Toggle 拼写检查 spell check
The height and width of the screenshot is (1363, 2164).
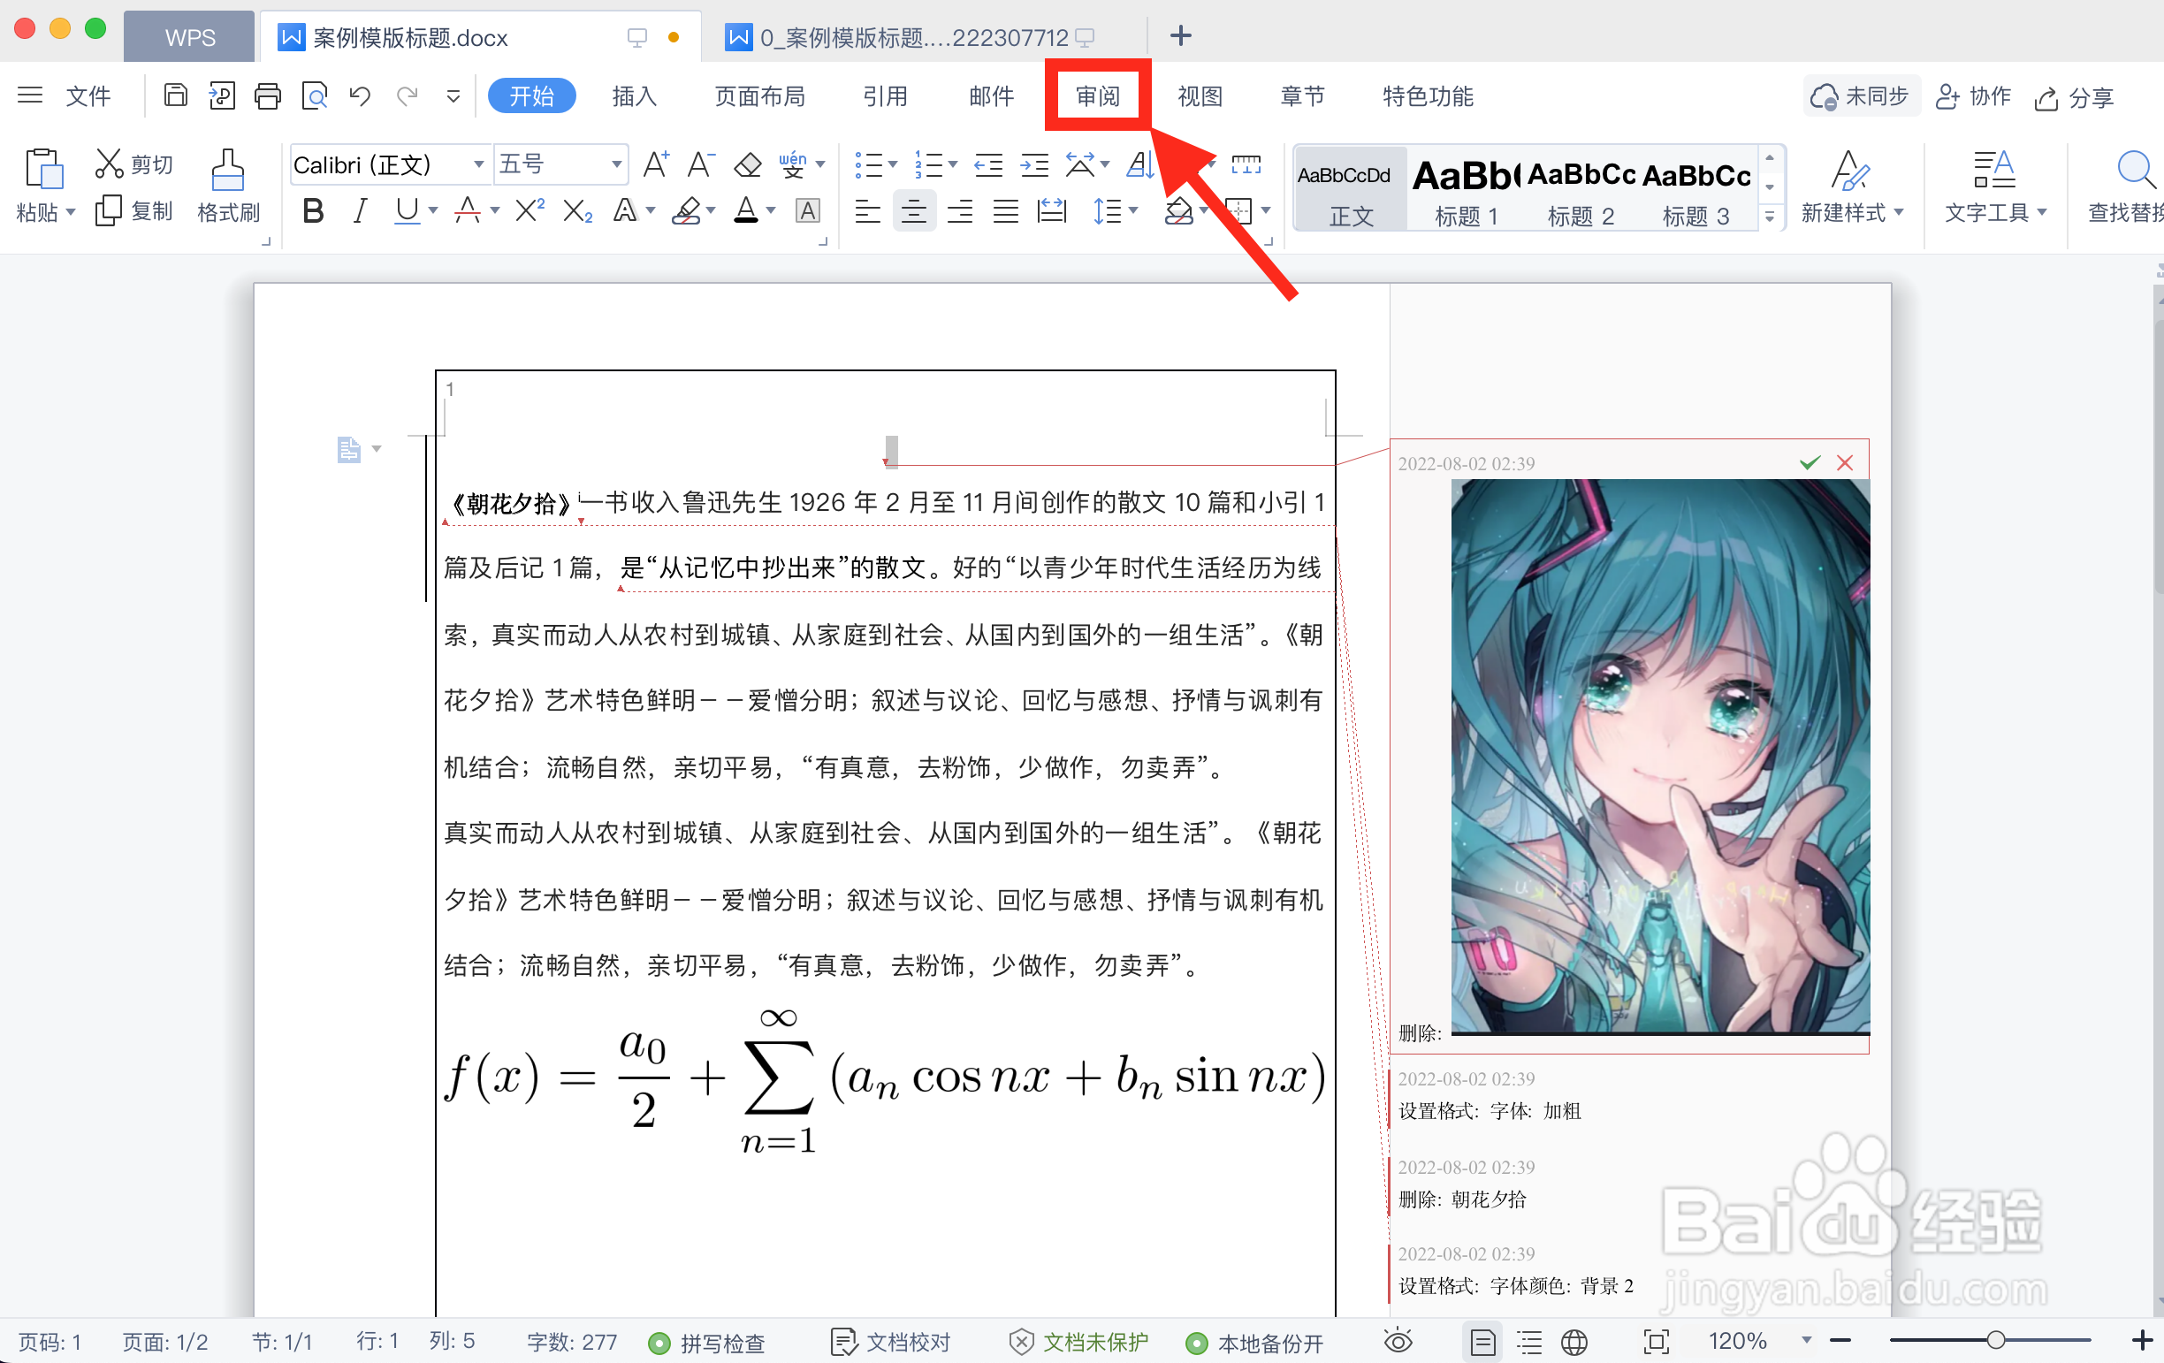pos(707,1343)
